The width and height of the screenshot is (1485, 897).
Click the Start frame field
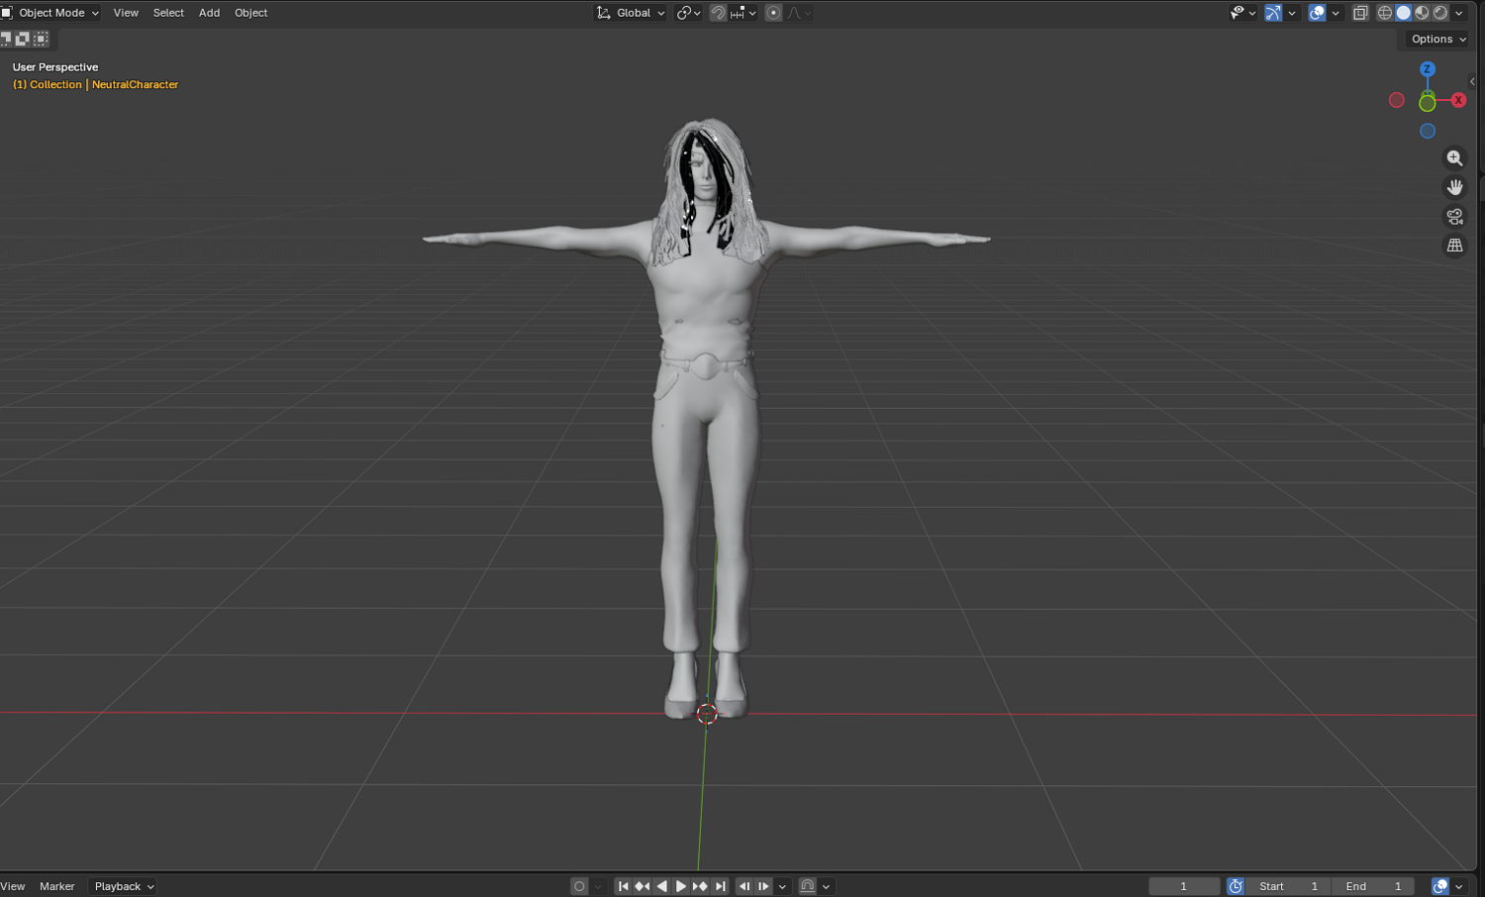click(1287, 886)
